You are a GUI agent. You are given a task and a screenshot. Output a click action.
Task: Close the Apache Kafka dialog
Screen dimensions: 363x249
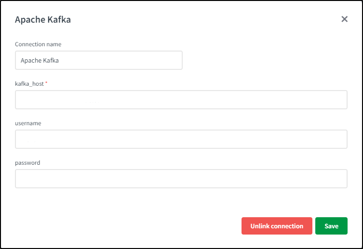coord(344,19)
